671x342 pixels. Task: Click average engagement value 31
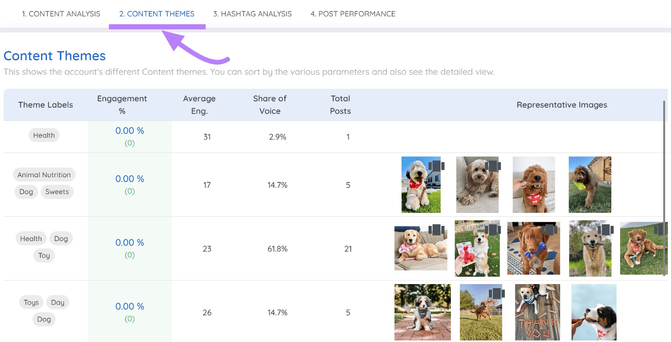tap(207, 137)
